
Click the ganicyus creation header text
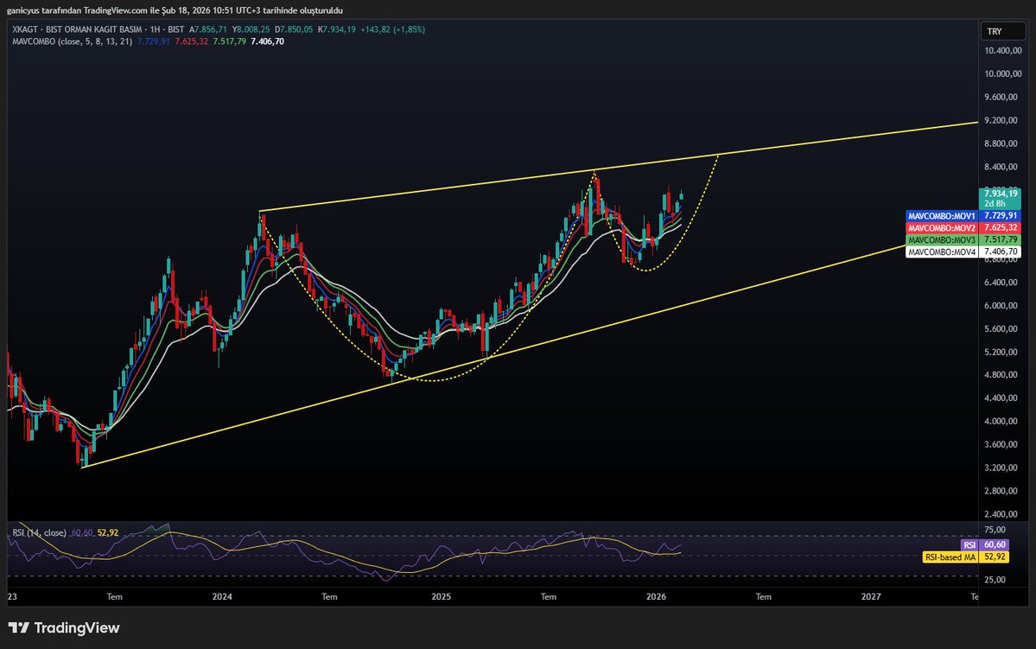[x=175, y=10]
